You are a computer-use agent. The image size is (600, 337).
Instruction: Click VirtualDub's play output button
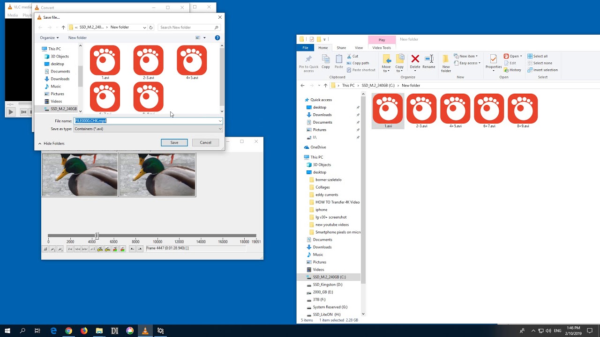[60, 249]
